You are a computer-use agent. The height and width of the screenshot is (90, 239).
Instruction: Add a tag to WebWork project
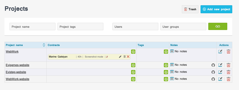(166, 52)
